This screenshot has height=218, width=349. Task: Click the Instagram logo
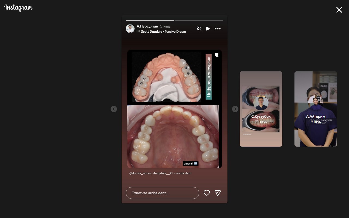pos(18,8)
